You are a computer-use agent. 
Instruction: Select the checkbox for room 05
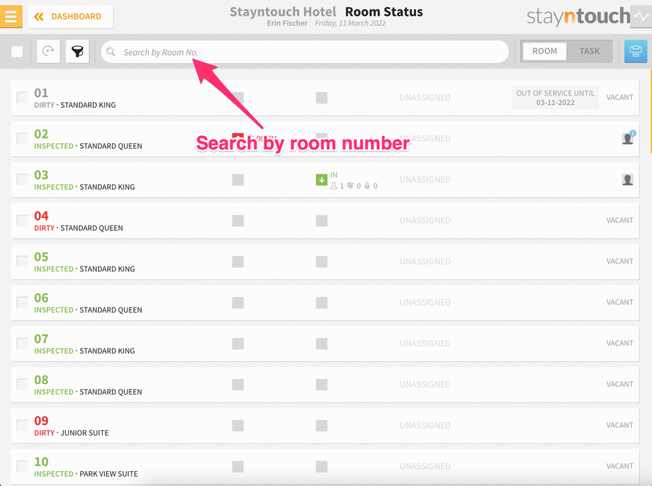(x=23, y=261)
